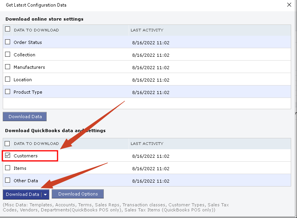
Task: Click the Product Type last activity date
Action: (151, 92)
